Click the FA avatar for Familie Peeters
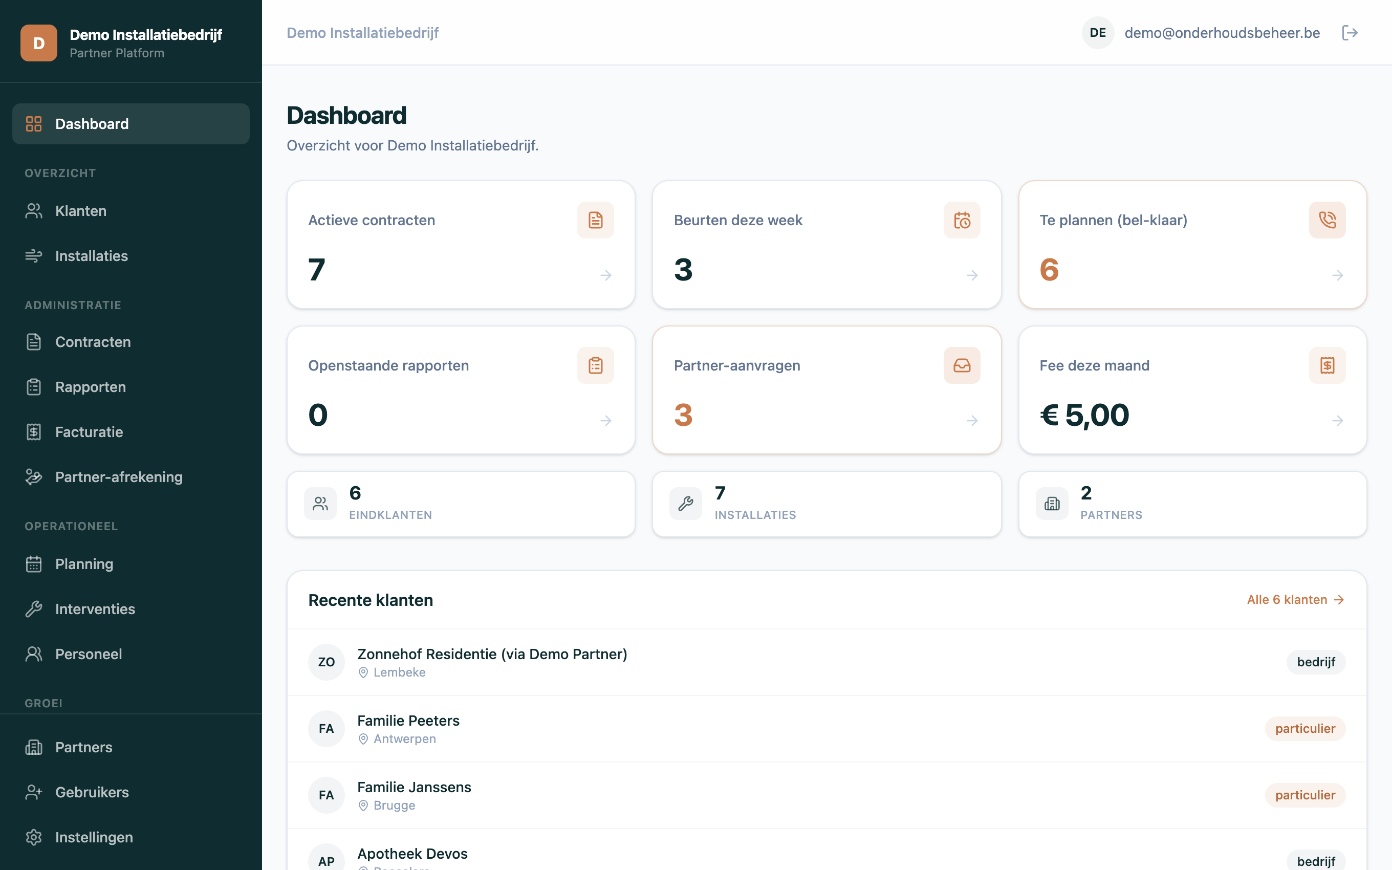The height and width of the screenshot is (870, 1392). [326, 729]
